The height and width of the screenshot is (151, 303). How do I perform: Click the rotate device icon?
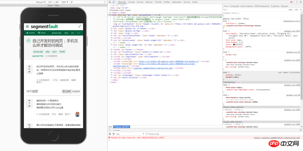tap(72, 2)
